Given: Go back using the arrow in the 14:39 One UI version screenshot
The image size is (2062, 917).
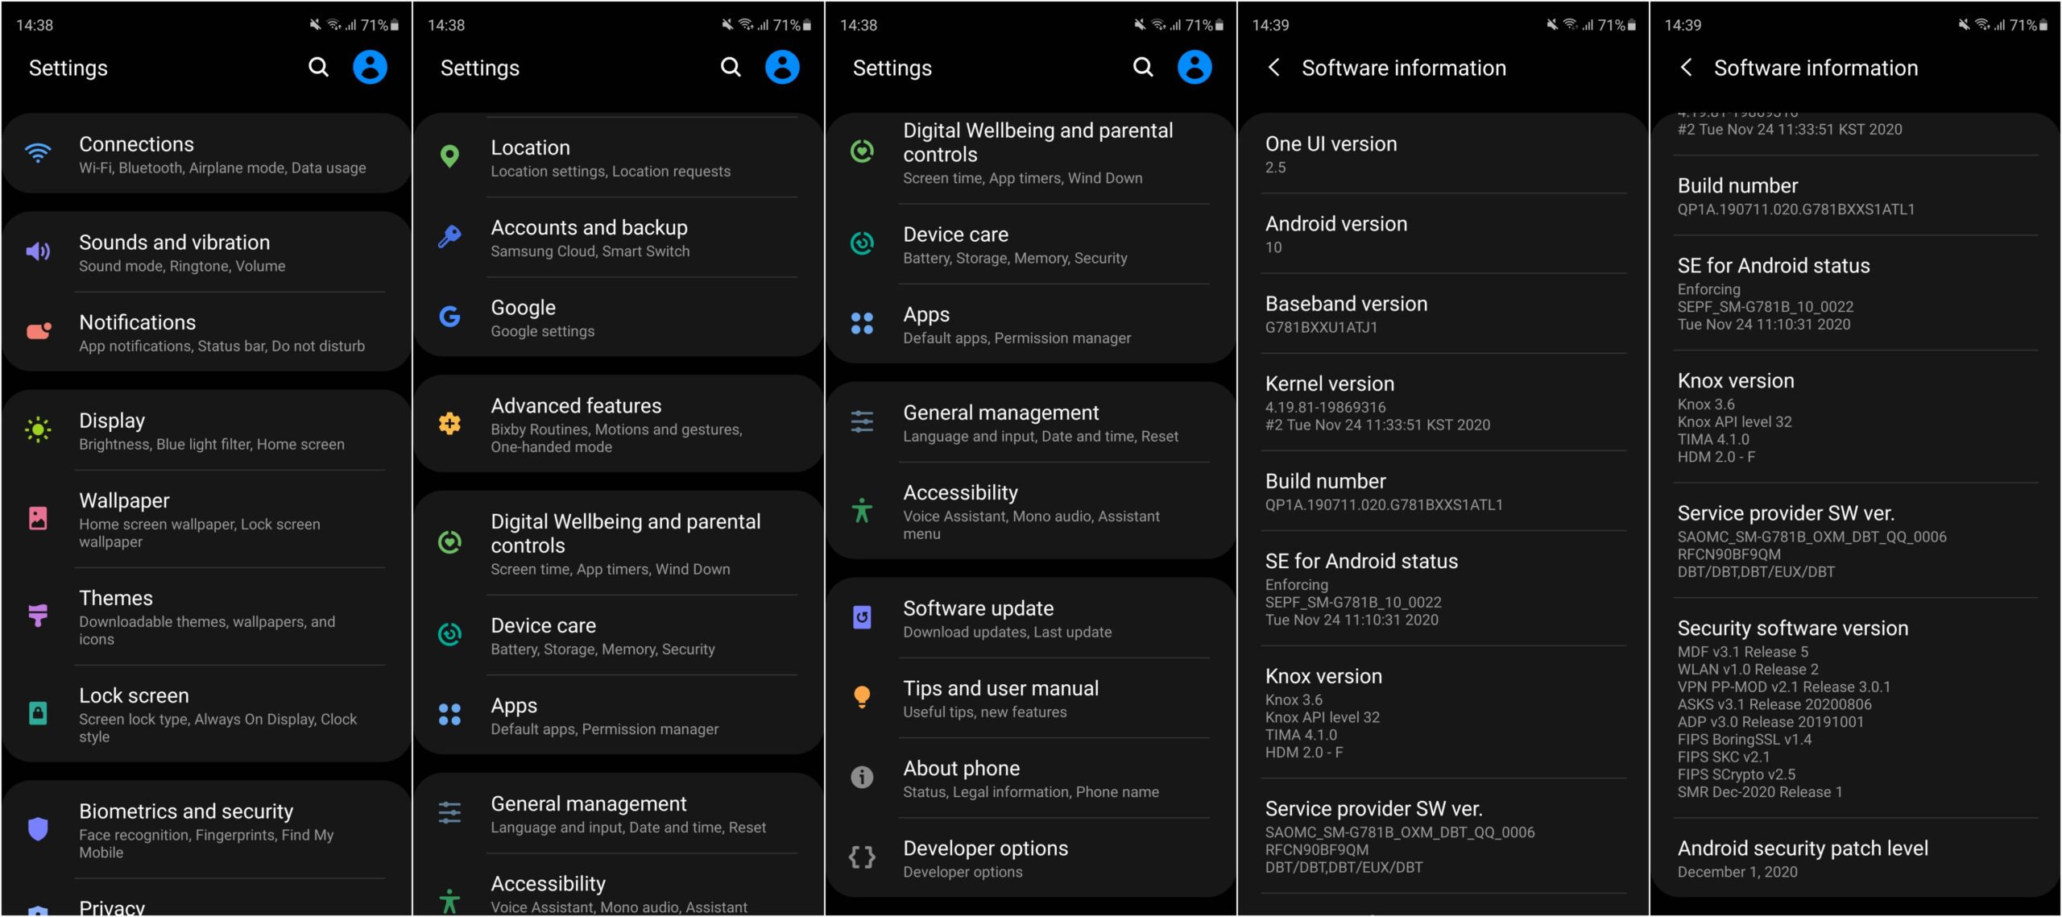Looking at the screenshot, I should pos(1274,67).
